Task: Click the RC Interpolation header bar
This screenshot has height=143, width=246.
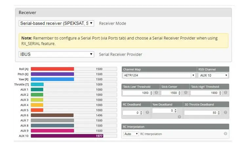Action: click(175, 127)
